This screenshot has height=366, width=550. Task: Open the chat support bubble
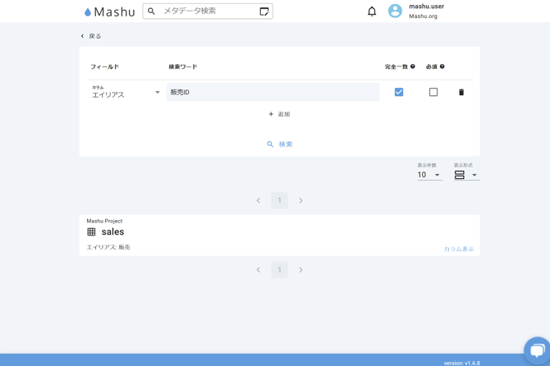coord(537,350)
